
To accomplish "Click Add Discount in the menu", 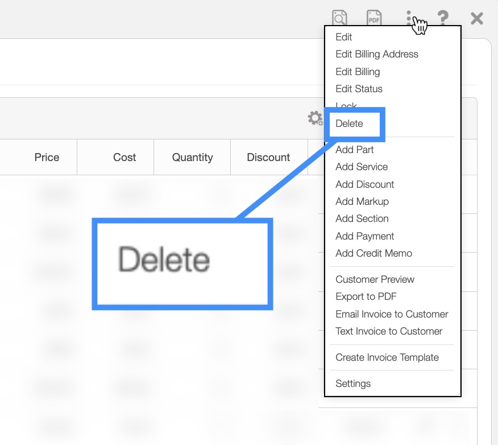I will point(364,184).
